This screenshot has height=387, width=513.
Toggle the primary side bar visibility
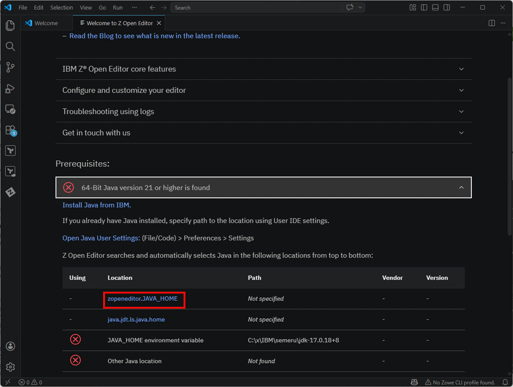[424, 8]
